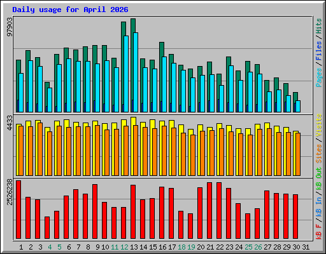Click green weekend day label 12
This screenshot has width=326, height=254.
click(124, 247)
